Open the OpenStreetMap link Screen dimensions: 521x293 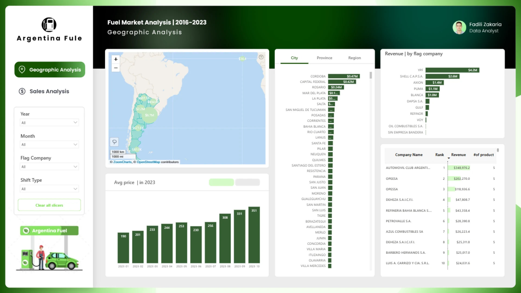point(148,162)
